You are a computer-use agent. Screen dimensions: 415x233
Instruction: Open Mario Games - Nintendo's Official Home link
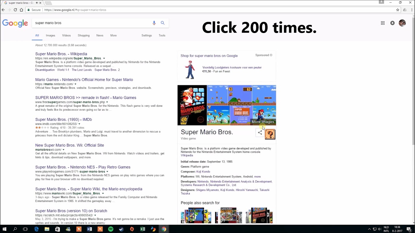click(x=84, y=80)
